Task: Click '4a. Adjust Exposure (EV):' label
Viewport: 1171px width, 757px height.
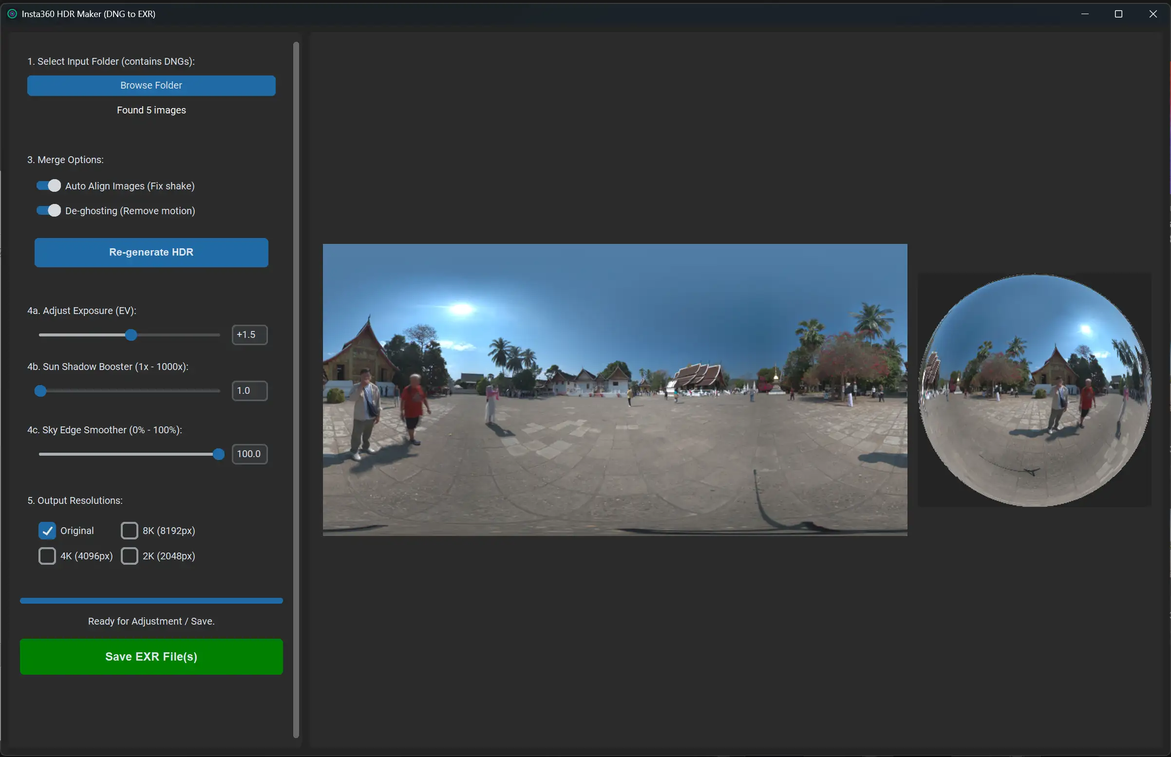Action: tap(82, 311)
